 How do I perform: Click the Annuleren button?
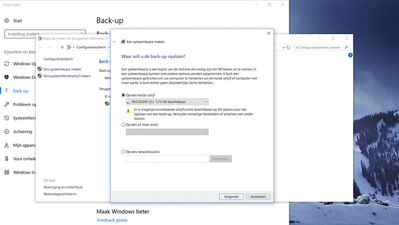259,196
